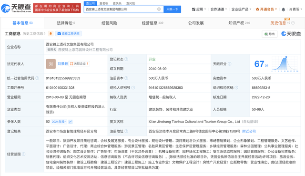Click the 核准日期 value 2022-12-28
The width and height of the screenshot is (305, 176).
click(x=261, y=97)
